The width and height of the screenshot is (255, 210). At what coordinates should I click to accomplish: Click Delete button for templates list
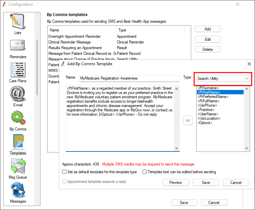[208, 49]
